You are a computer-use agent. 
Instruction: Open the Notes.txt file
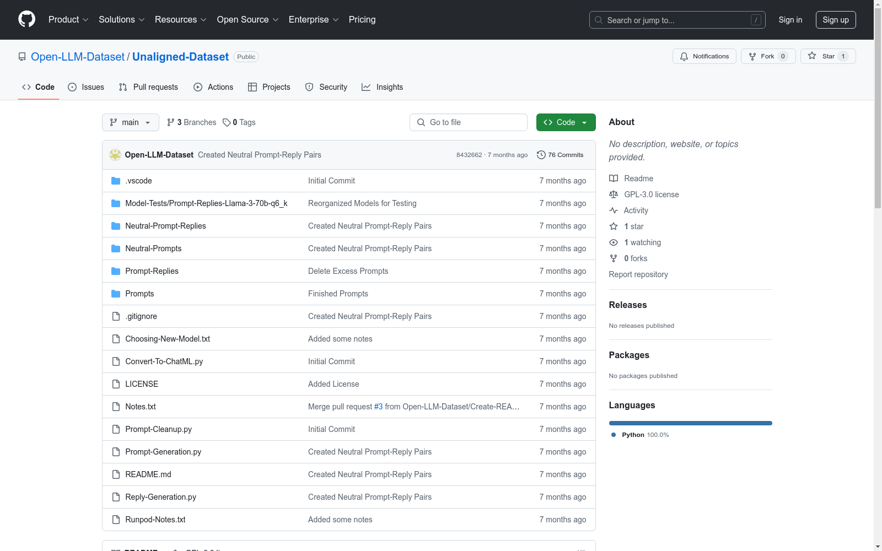141,407
